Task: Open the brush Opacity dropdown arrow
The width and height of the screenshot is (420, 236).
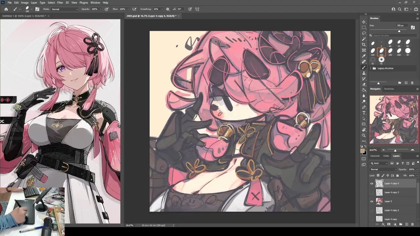Action: pos(100,9)
